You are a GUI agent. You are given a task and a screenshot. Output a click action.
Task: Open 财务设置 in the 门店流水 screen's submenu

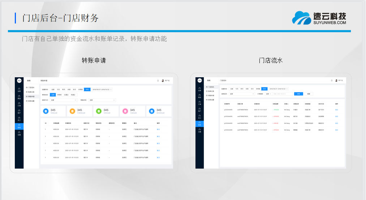tap(211, 100)
